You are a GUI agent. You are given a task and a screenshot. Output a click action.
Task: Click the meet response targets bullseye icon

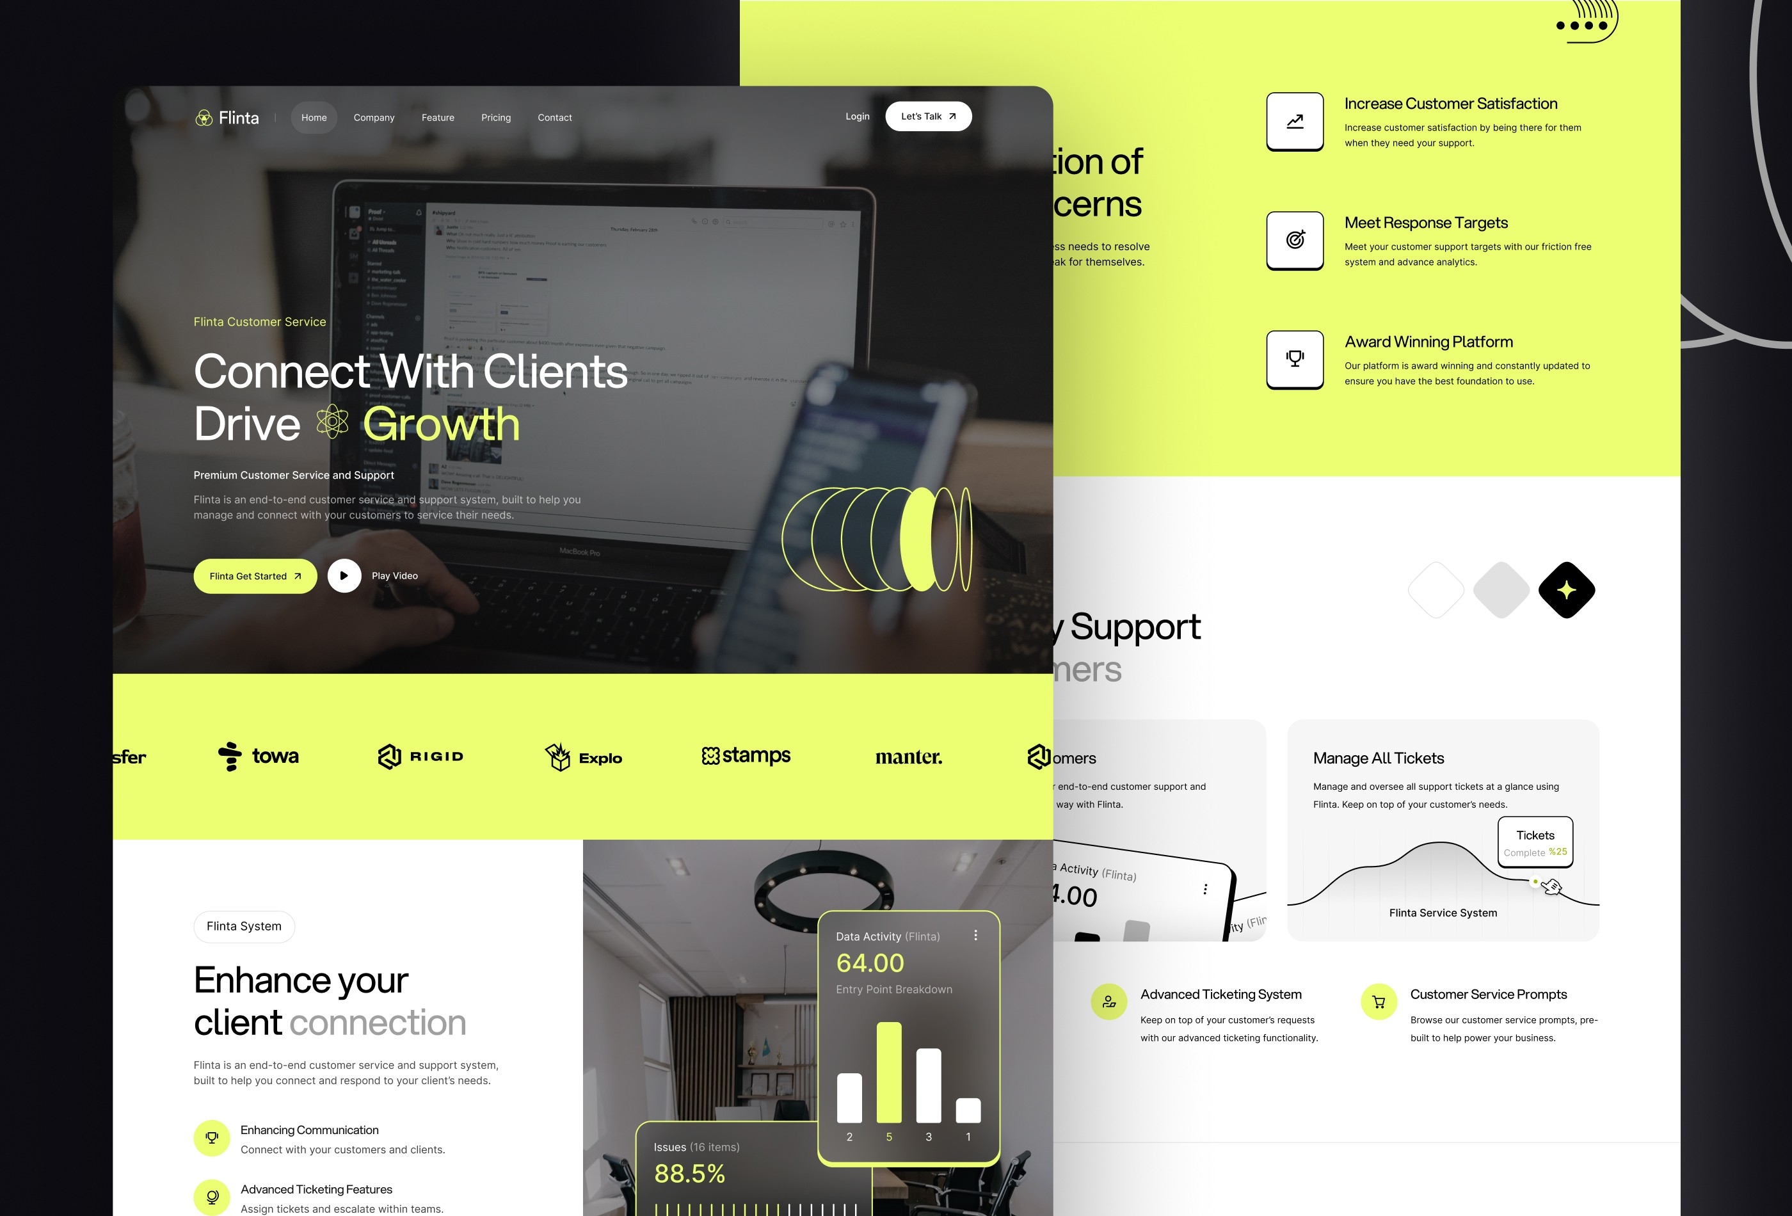click(x=1295, y=240)
